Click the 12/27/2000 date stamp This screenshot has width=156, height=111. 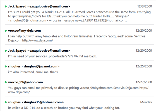[144, 82]
